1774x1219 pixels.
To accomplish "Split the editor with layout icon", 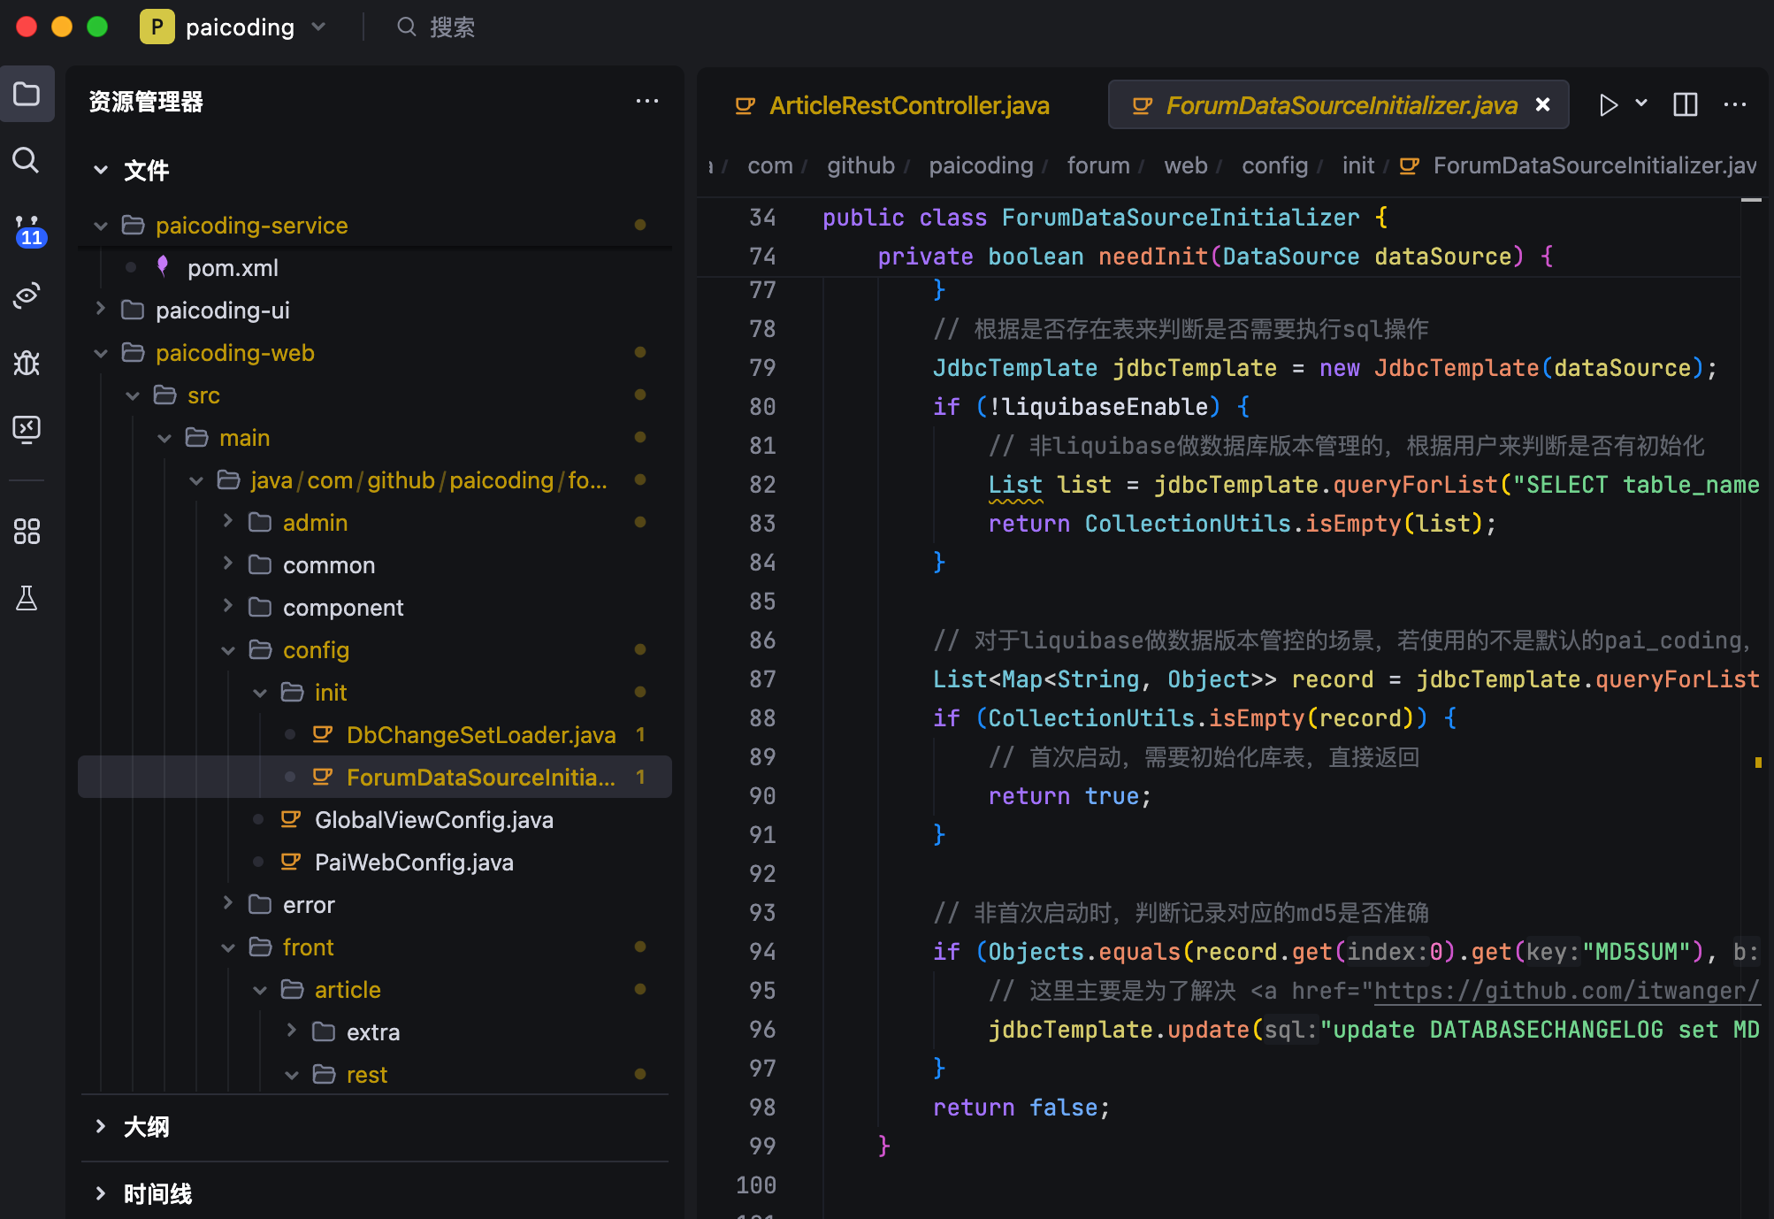I will (1686, 105).
